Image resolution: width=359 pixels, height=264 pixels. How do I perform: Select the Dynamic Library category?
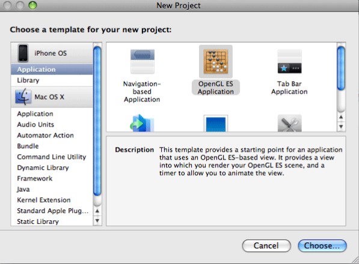52,167
